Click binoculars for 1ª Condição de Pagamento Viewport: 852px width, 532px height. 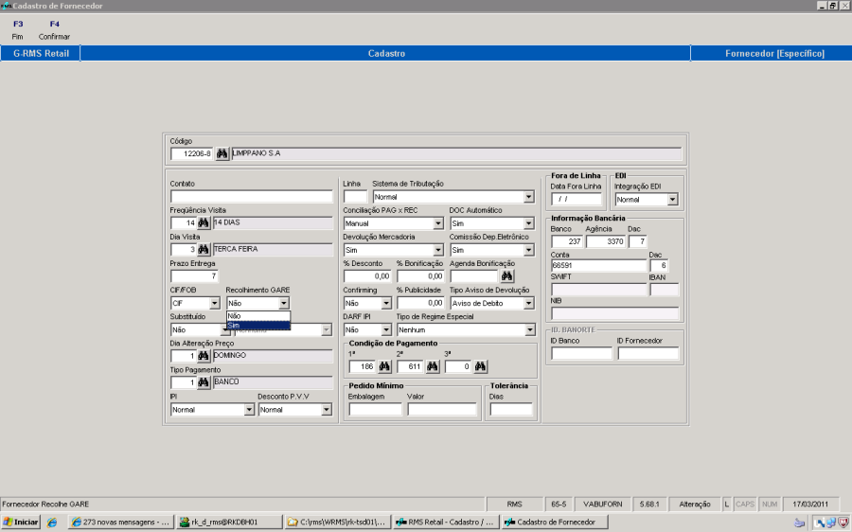pos(384,366)
